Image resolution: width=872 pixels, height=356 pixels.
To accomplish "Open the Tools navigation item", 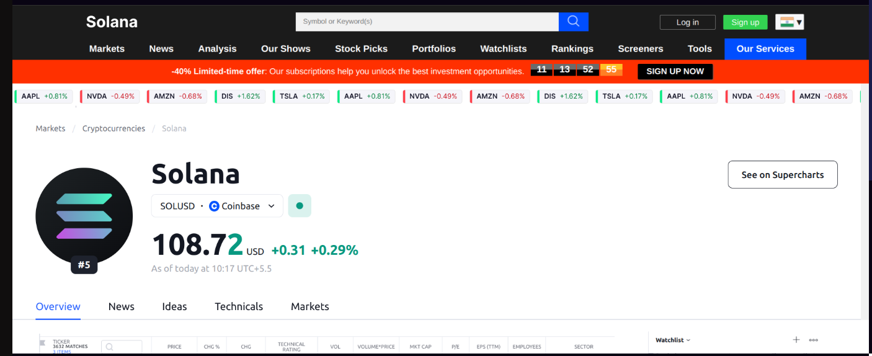I will (x=700, y=48).
